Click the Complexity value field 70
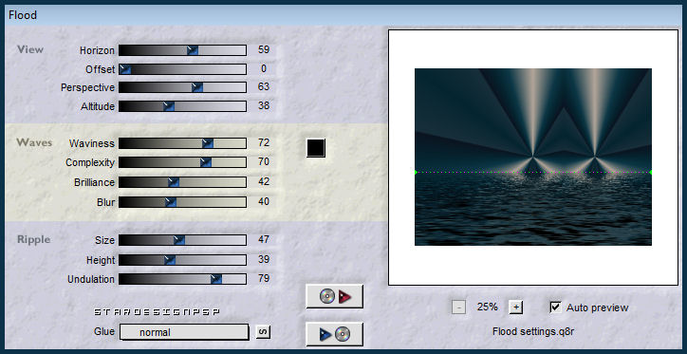The image size is (687, 354). [x=264, y=162]
